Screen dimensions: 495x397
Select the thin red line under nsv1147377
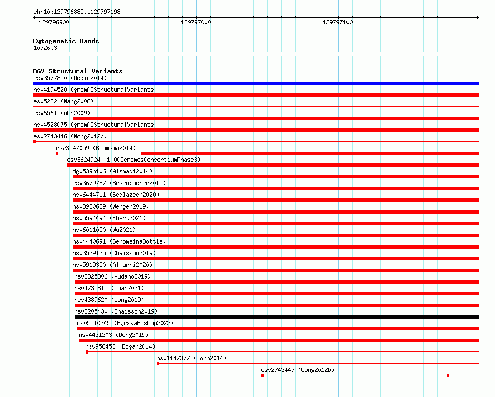318,364
